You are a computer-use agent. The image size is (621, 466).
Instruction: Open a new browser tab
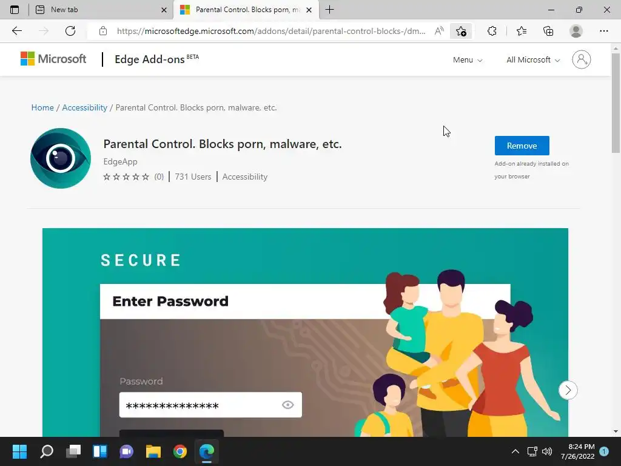coord(329,10)
